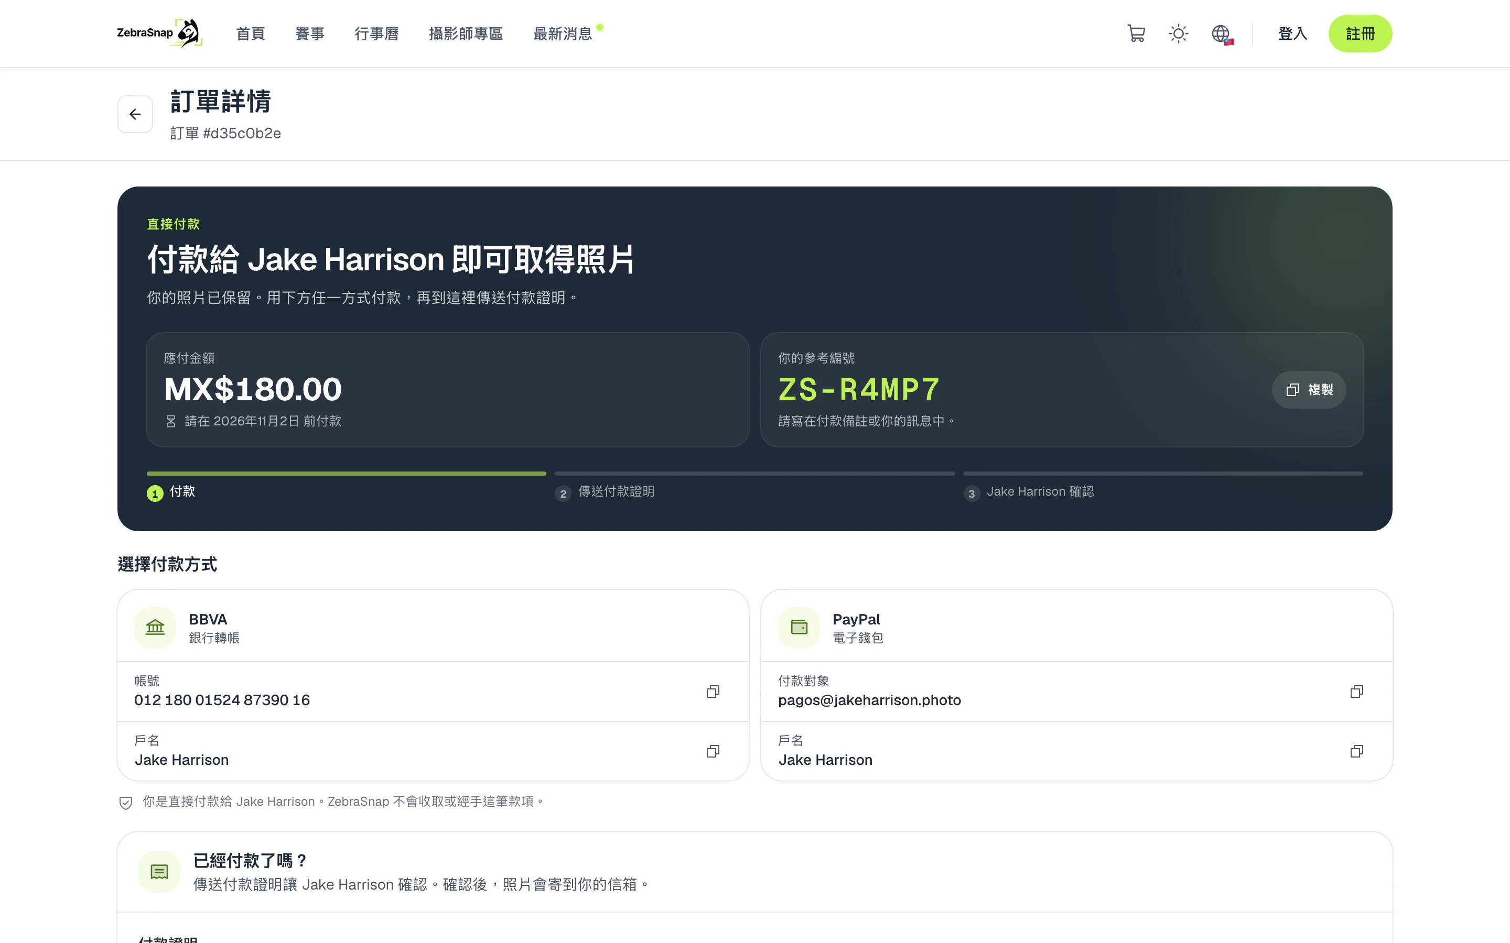The width and height of the screenshot is (1510, 943).
Task: Copy the BBVA account holder name
Action: click(713, 752)
